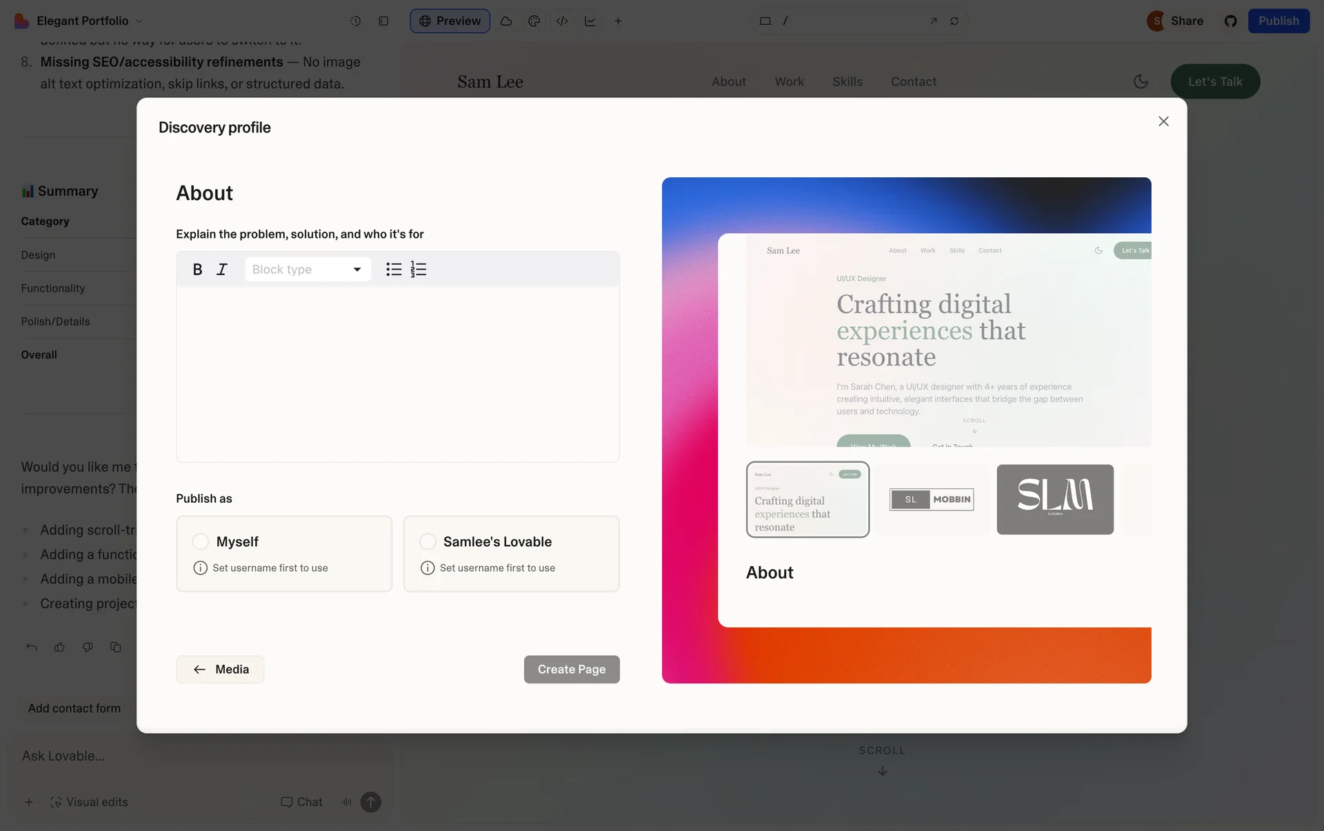Go back to the Media step
This screenshot has height=831, width=1324.
pos(220,669)
